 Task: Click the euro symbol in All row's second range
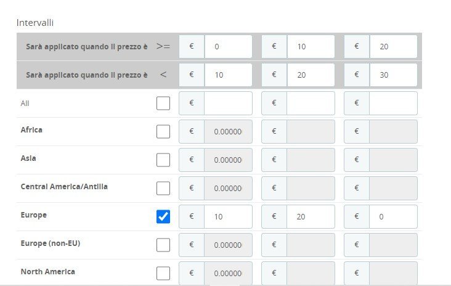(x=274, y=103)
